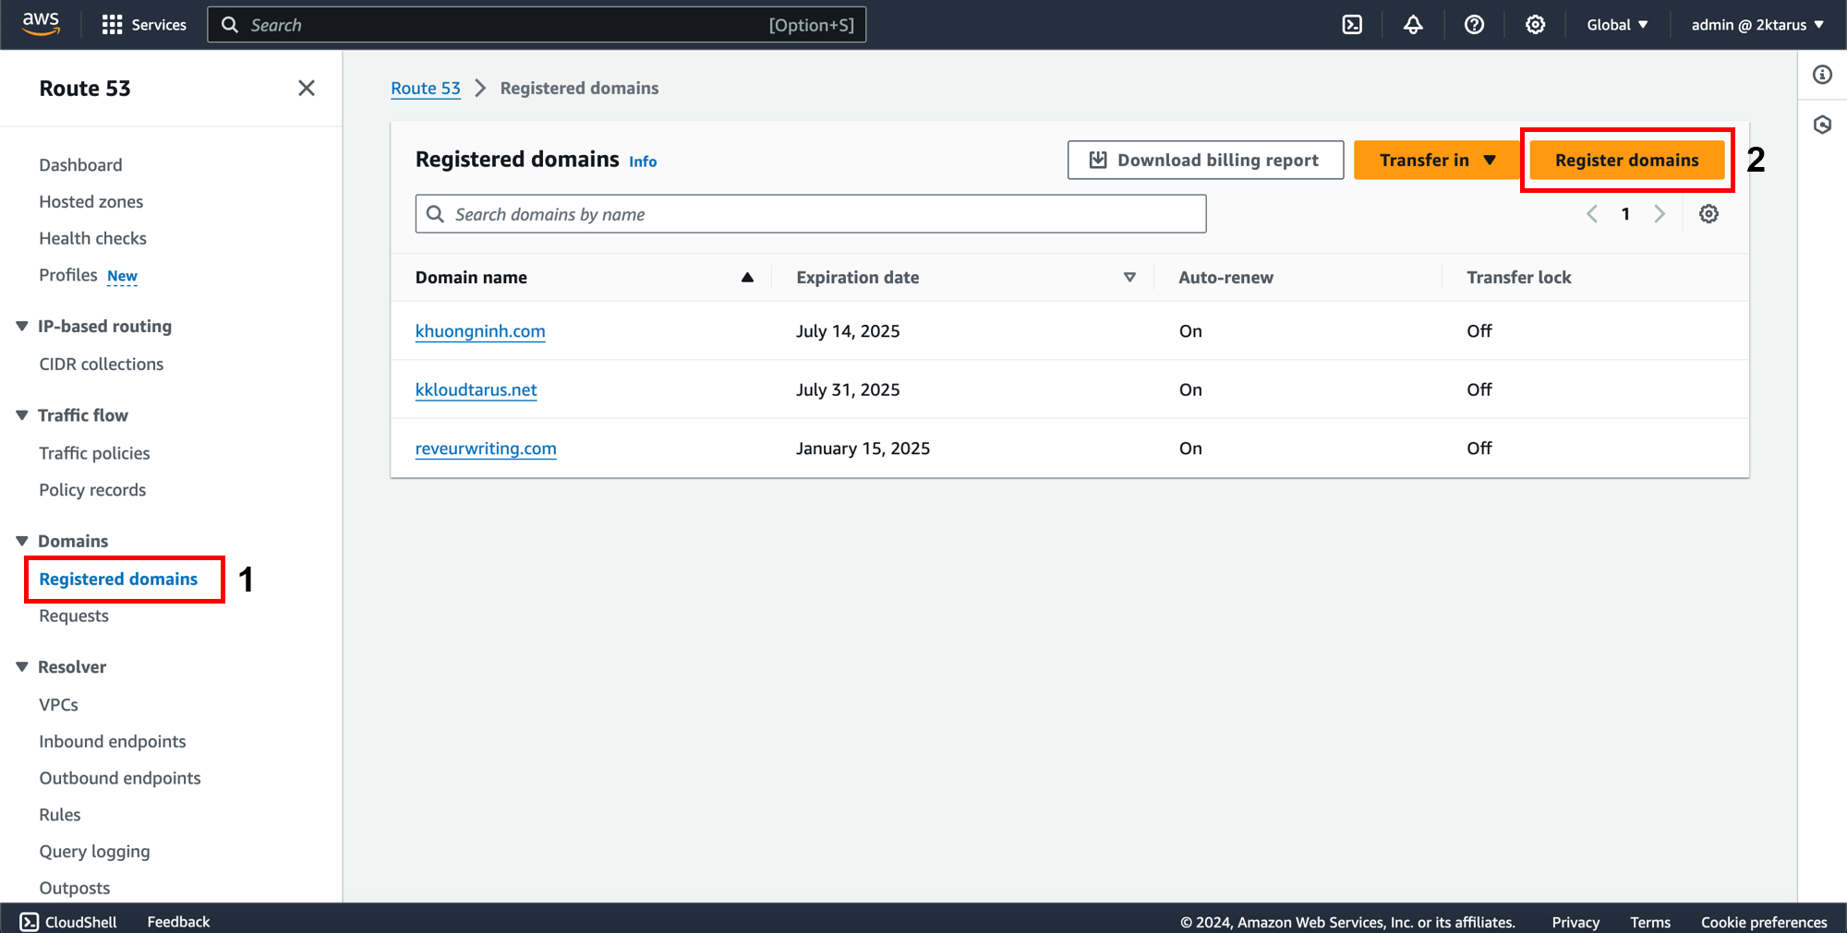1847x933 pixels.
Task: Collapse the Resolver section
Action: click(22, 666)
